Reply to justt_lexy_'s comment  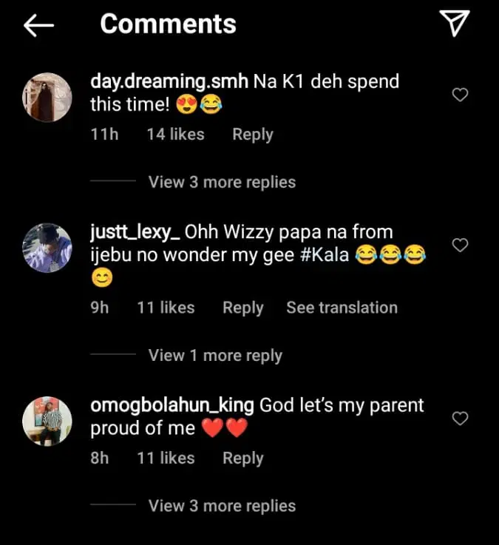(243, 308)
